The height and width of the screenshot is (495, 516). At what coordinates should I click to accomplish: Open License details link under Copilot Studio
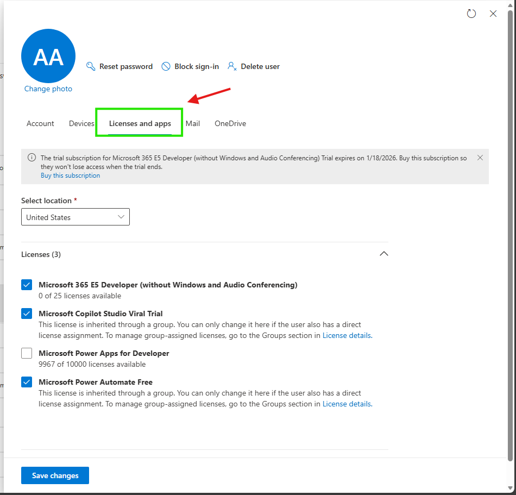click(x=347, y=335)
